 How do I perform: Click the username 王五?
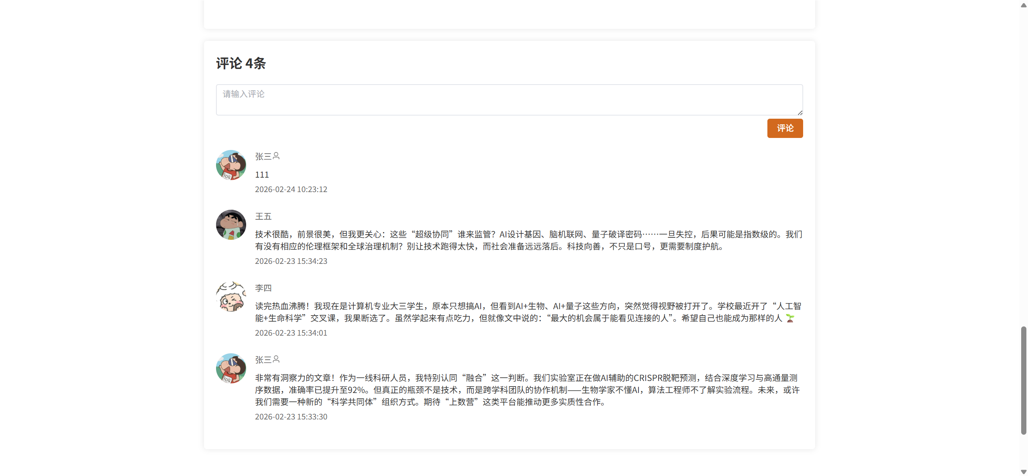tap(263, 217)
